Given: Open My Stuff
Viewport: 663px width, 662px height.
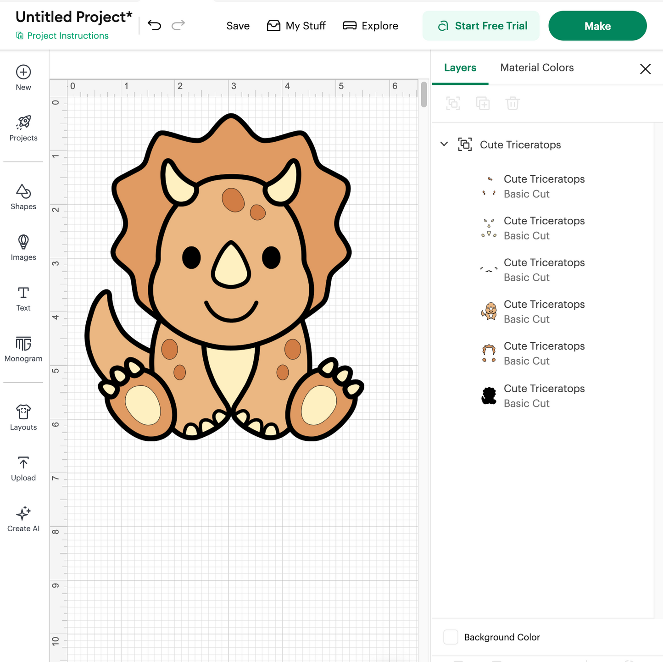Looking at the screenshot, I should 296,26.
